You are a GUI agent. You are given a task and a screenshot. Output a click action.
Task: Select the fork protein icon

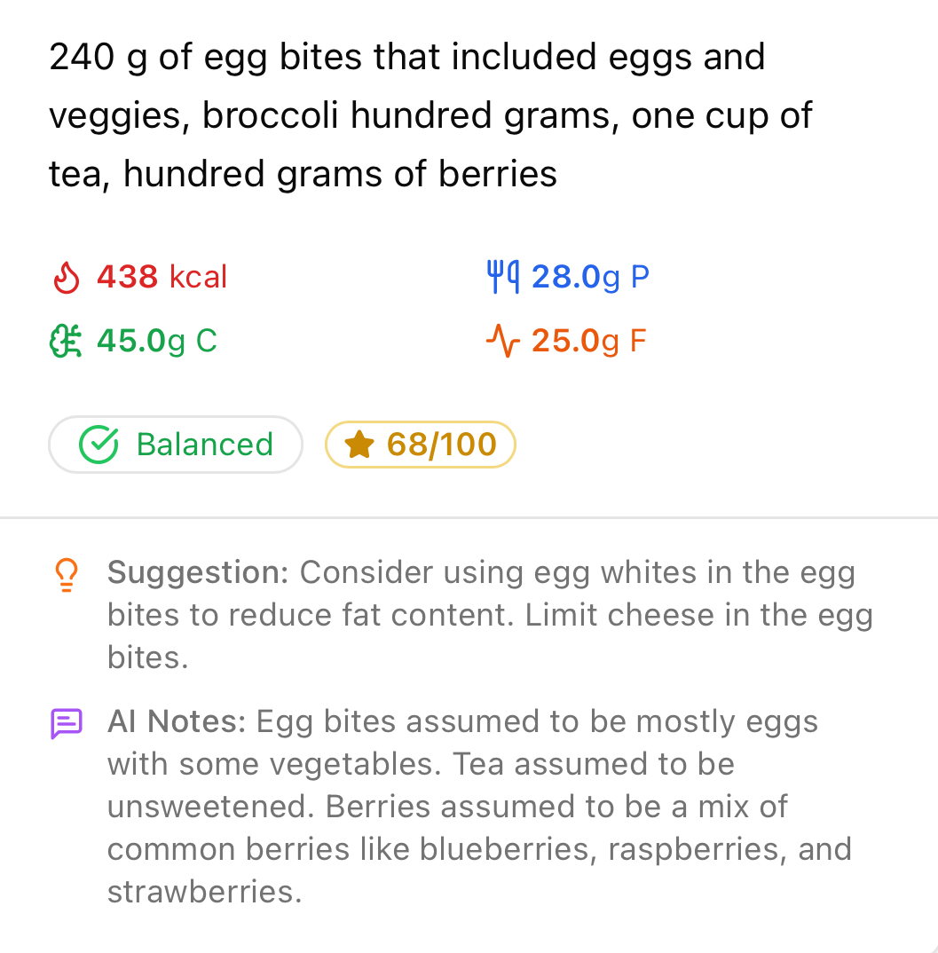(502, 276)
